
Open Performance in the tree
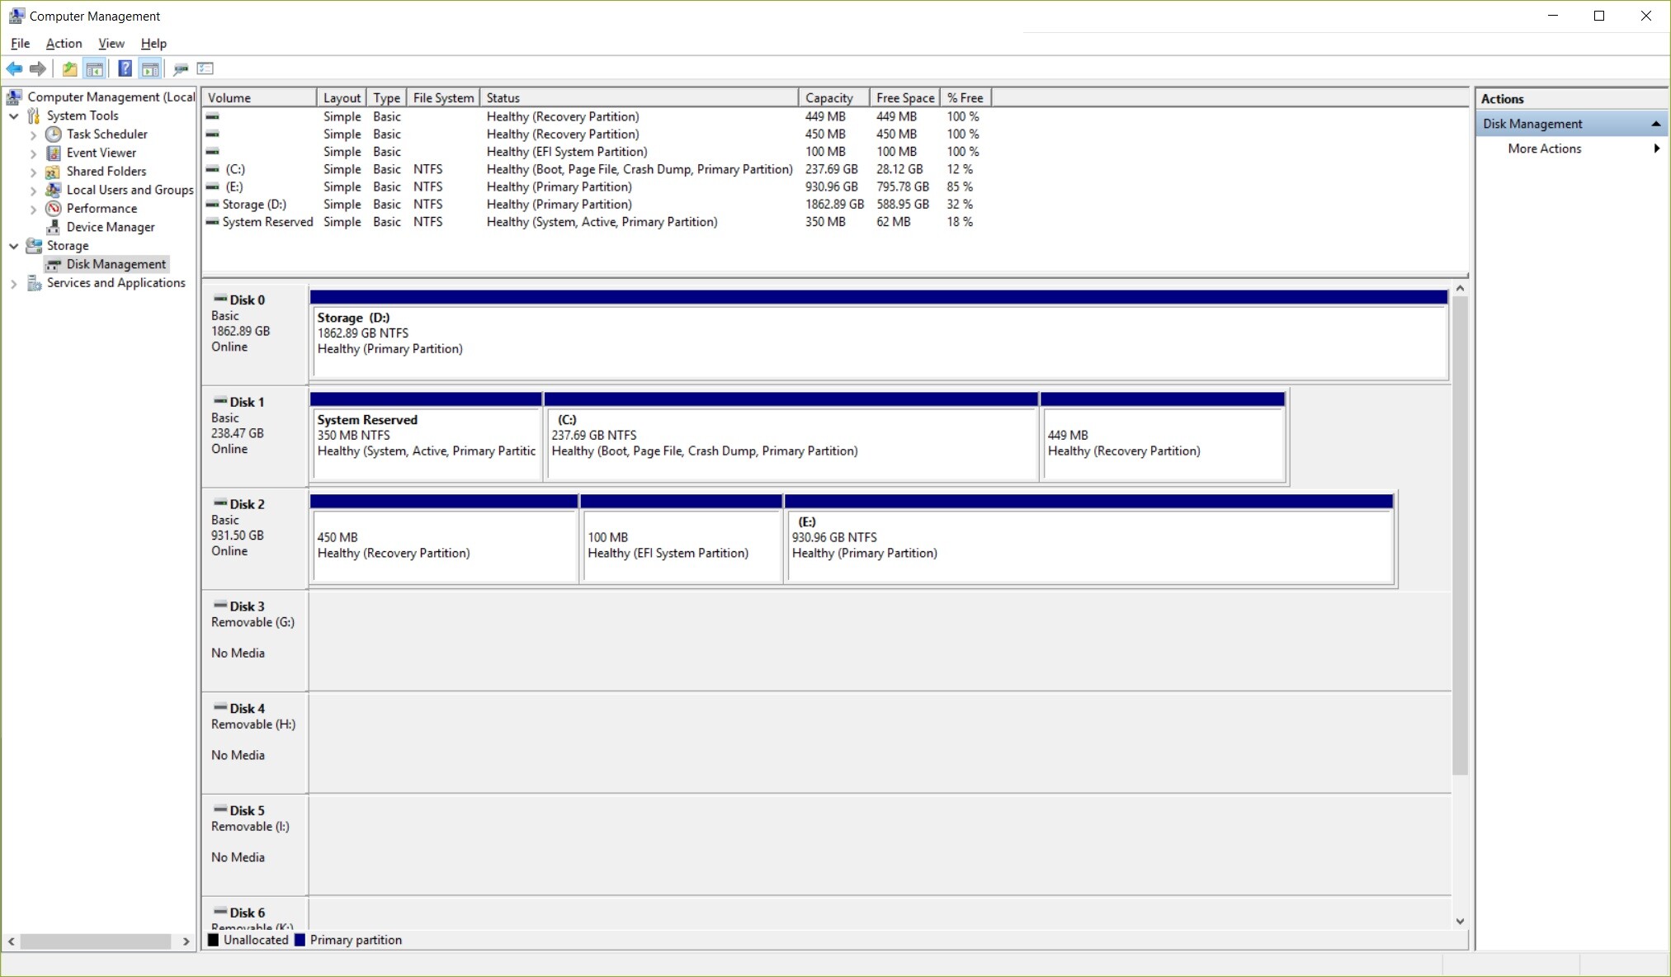point(101,208)
